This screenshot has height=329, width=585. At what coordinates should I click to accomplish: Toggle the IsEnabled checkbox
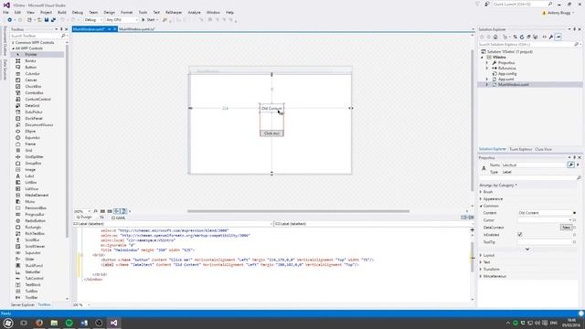tap(520, 234)
